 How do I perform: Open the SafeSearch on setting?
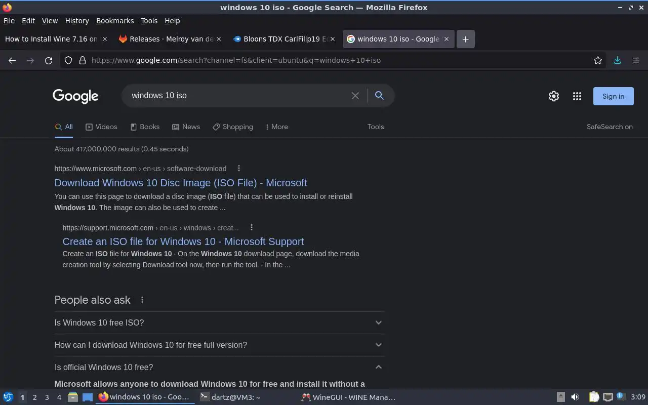(610, 127)
